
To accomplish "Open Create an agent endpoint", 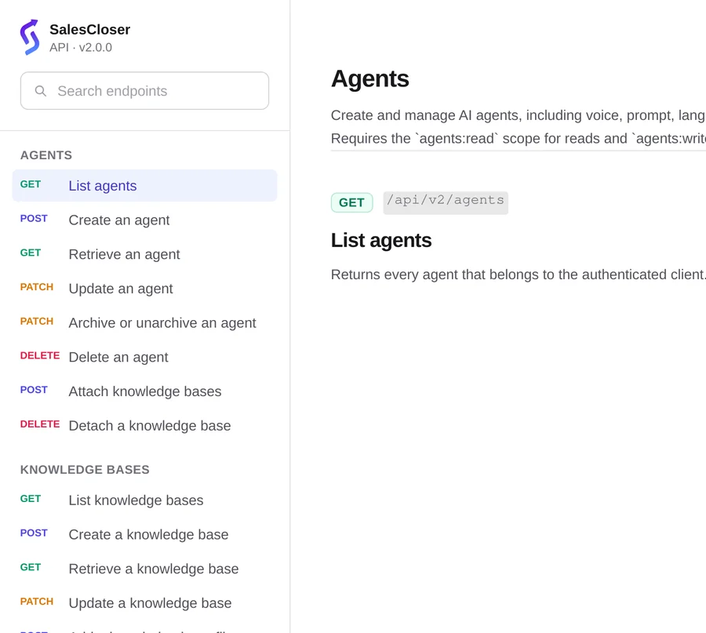I will [x=144, y=220].
